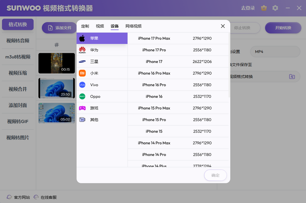306x203 pixels.
Task: Click the 去登录 login link
Action: click(248, 8)
